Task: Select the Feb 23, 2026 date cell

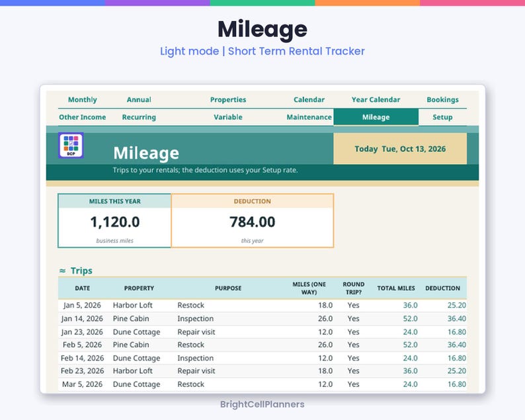Action: [83, 371]
